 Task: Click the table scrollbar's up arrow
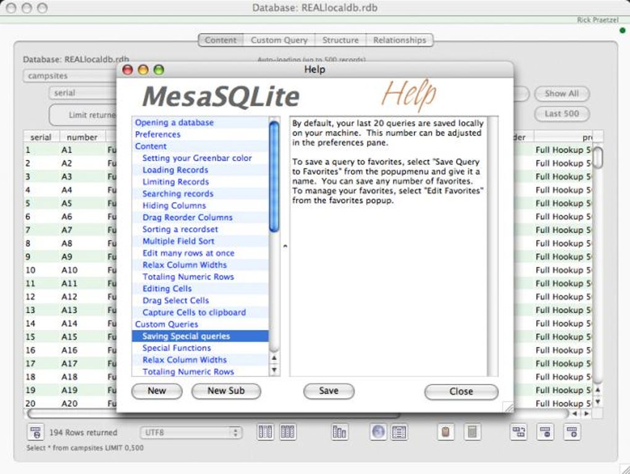tap(598, 389)
